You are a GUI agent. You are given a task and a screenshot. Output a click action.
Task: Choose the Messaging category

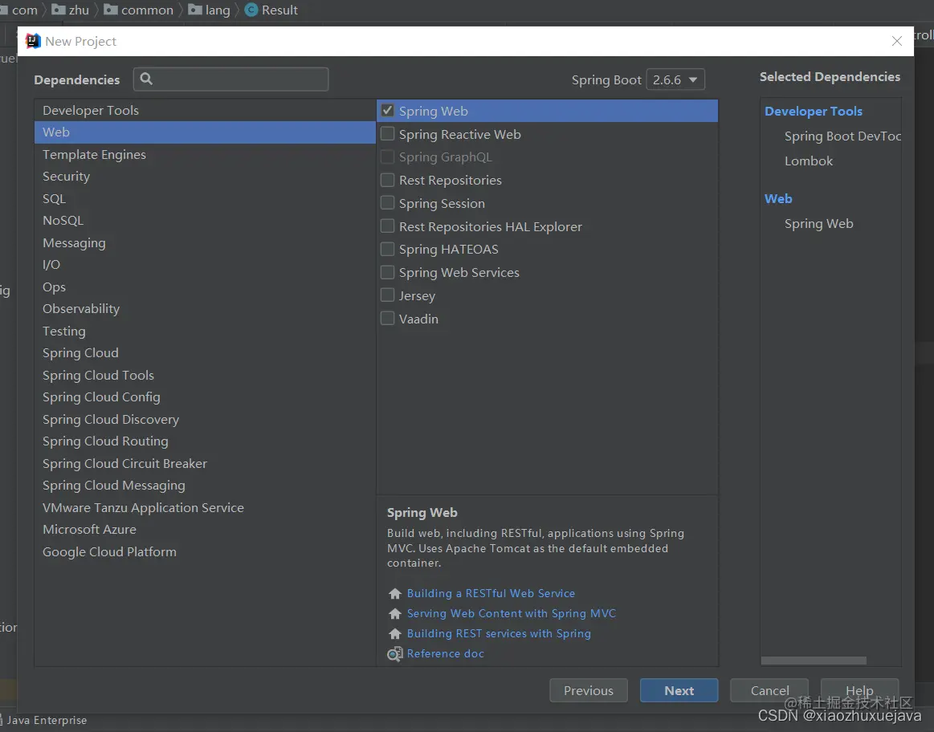coord(205,243)
